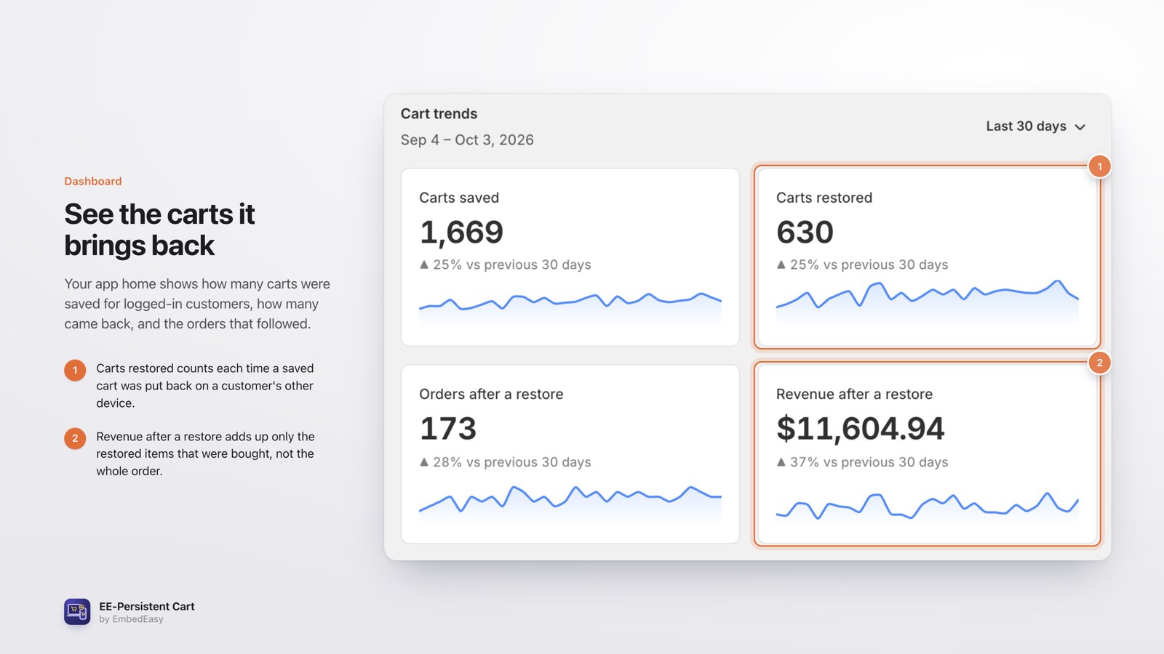The width and height of the screenshot is (1164, 654).
Task: Click the 1,669 carts saved value
Action: pos(461,233)
